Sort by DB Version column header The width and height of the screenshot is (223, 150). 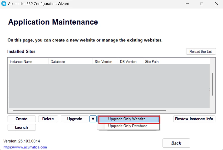pyautogui.click(x=131, y=62)
